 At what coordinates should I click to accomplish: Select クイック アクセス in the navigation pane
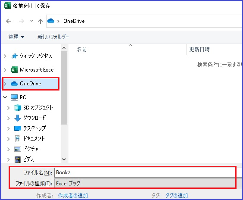click(36, 56)
